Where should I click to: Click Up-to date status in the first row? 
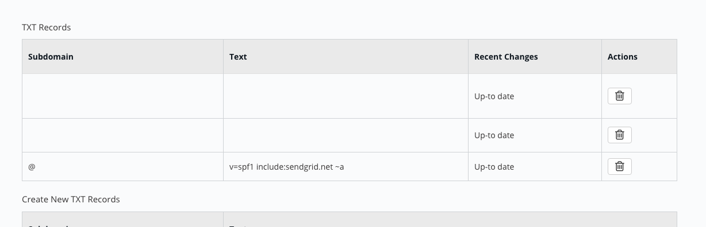coord(494,96)
